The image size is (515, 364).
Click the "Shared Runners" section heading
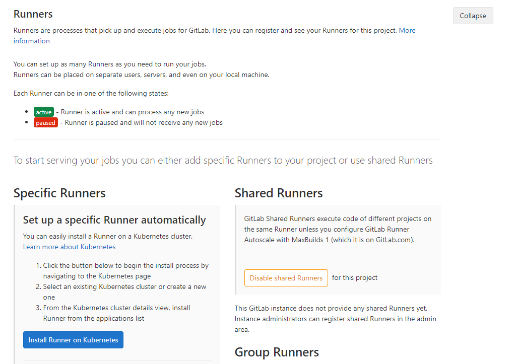(279, 193)
